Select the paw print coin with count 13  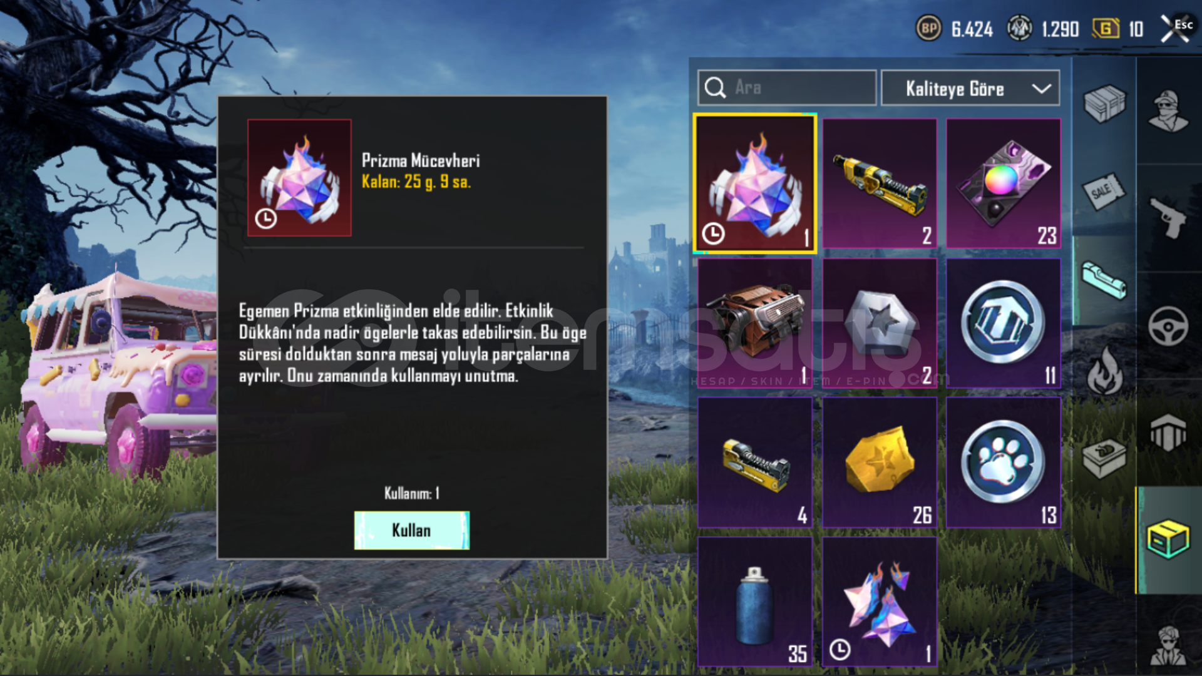click(1004, 463)
